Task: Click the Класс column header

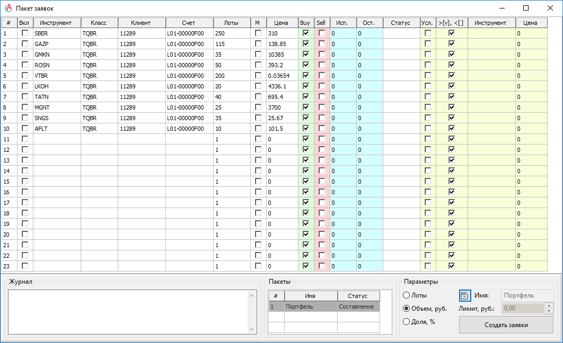Action: pyautogui.click(x=99, y=23)
